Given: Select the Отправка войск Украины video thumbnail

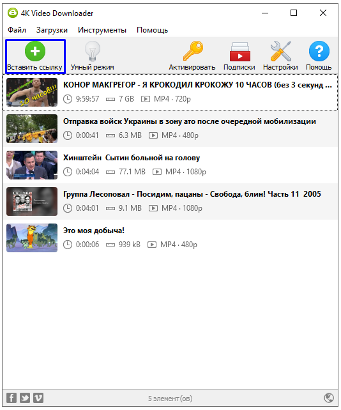Looking at the screenshot, I should 32,128.
